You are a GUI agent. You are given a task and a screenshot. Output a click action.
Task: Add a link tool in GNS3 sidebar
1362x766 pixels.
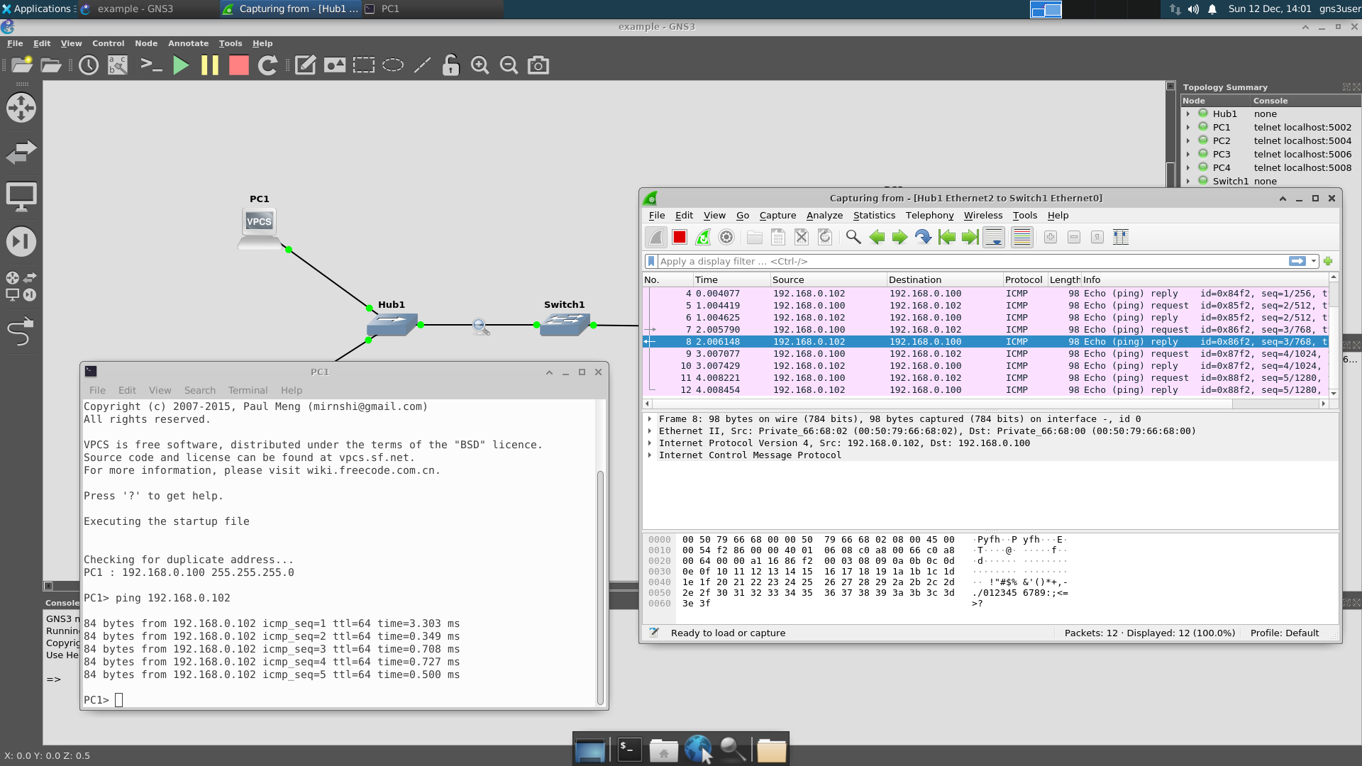click(x=21, y=331)
